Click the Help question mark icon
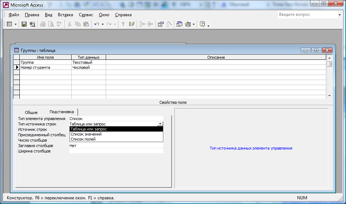Image resolution: width=346 pixels, height=204 pixels. pyautogui.click(x=202, y=24)
